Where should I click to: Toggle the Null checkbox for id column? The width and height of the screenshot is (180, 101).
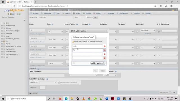pos(137,32)
